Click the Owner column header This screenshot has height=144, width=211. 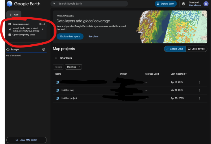click(x=123, y=74)
